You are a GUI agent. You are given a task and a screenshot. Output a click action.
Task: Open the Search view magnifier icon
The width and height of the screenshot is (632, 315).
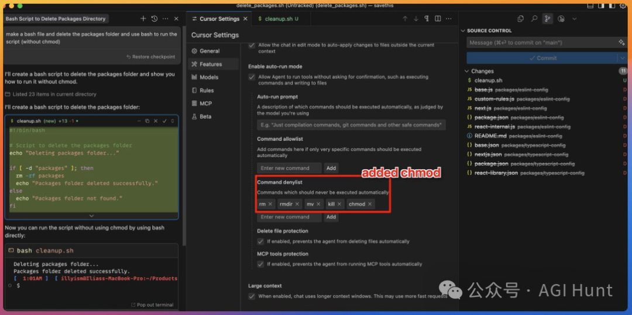(x=534, y=19)
